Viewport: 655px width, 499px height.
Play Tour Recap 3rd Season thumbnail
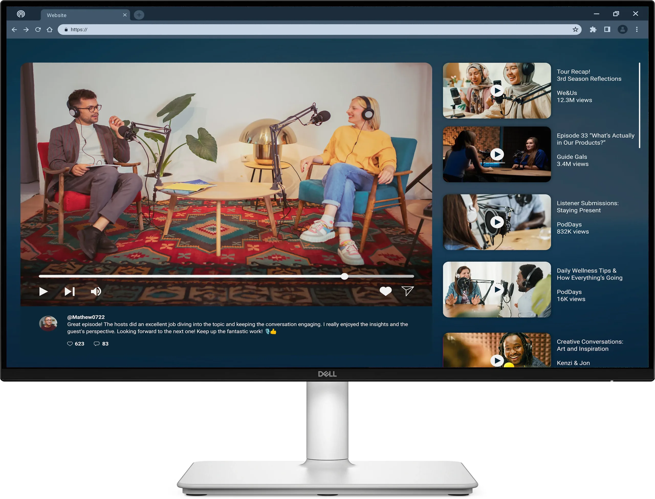click(497, 90)
